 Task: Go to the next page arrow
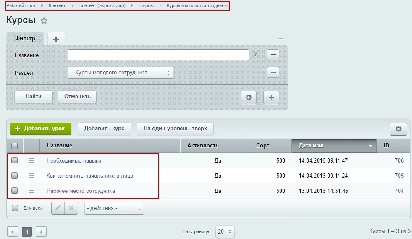pyautogui.click(x=41, y=231)
